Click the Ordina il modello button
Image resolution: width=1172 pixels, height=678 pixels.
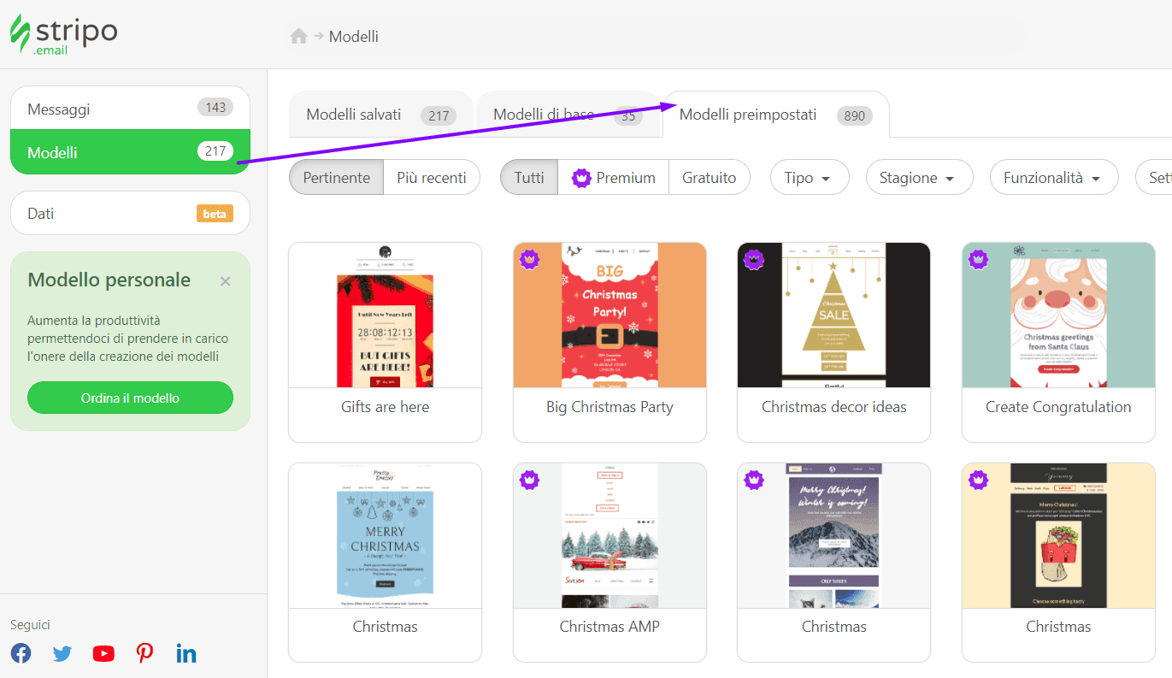click(x=130, y=398)
